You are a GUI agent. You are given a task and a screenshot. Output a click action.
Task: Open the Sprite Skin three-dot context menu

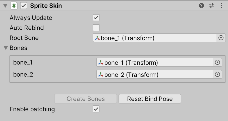tap(221, 6)
